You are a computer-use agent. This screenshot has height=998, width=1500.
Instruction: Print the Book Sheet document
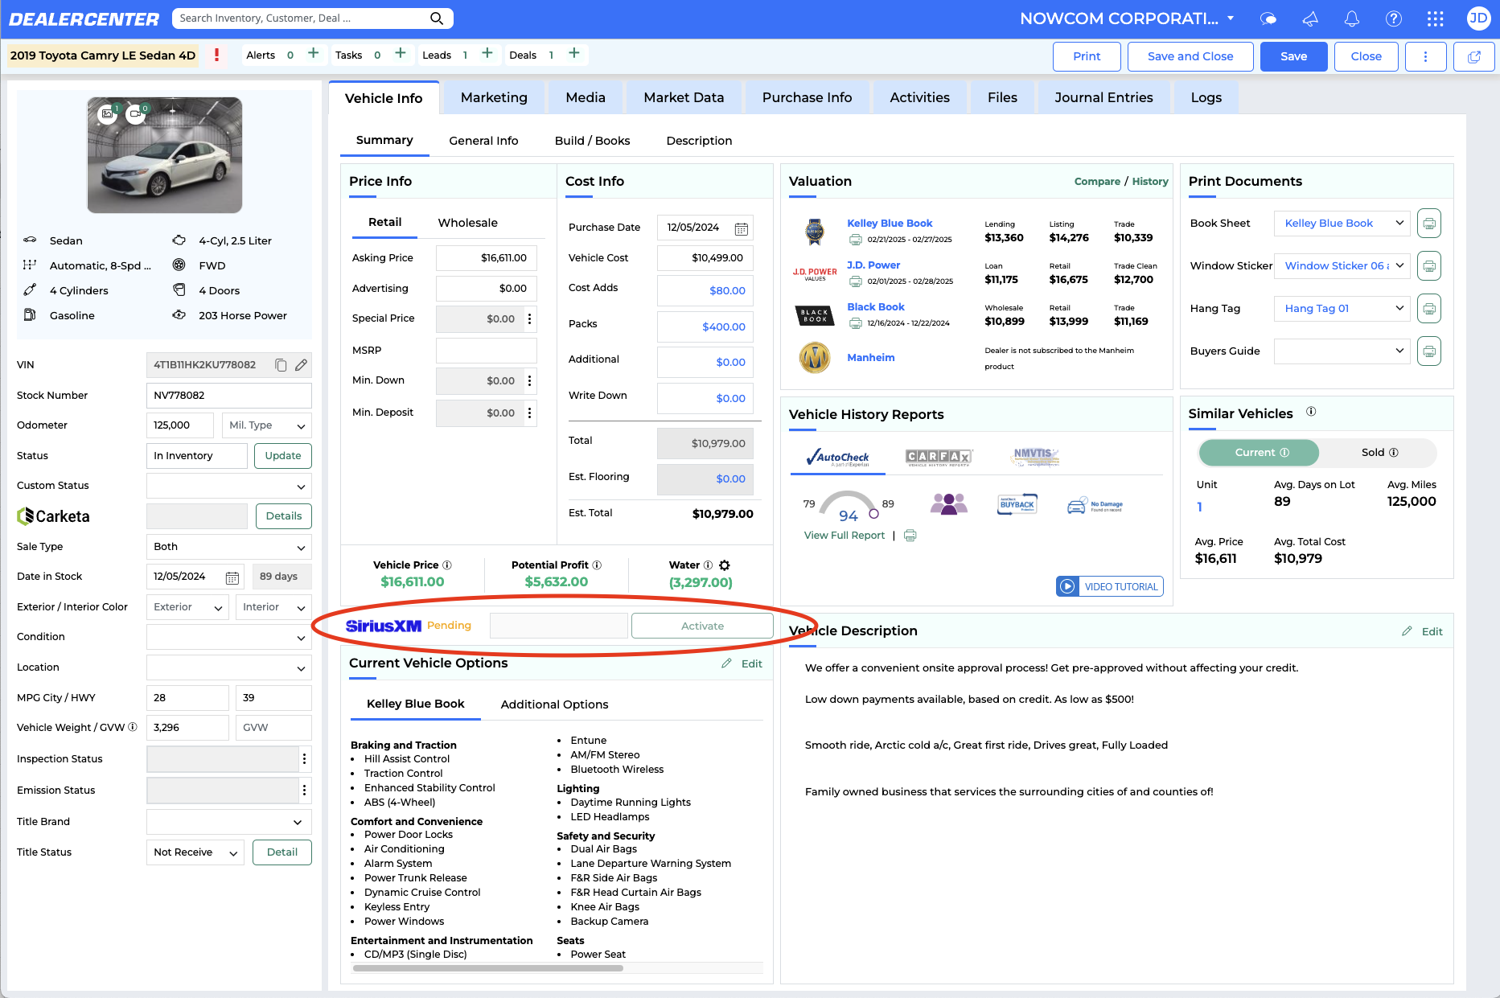click(1429, 224)
